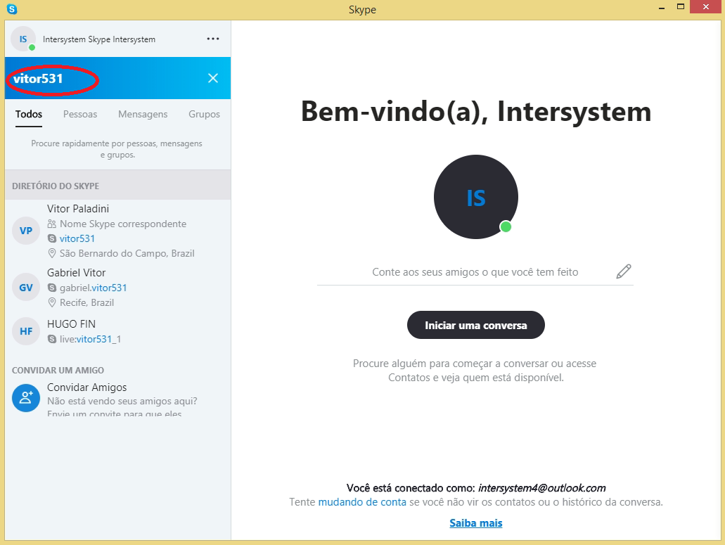Click the vitor531 search input field
This screenshot has width=725, height=545.
(x=106, y=78)
